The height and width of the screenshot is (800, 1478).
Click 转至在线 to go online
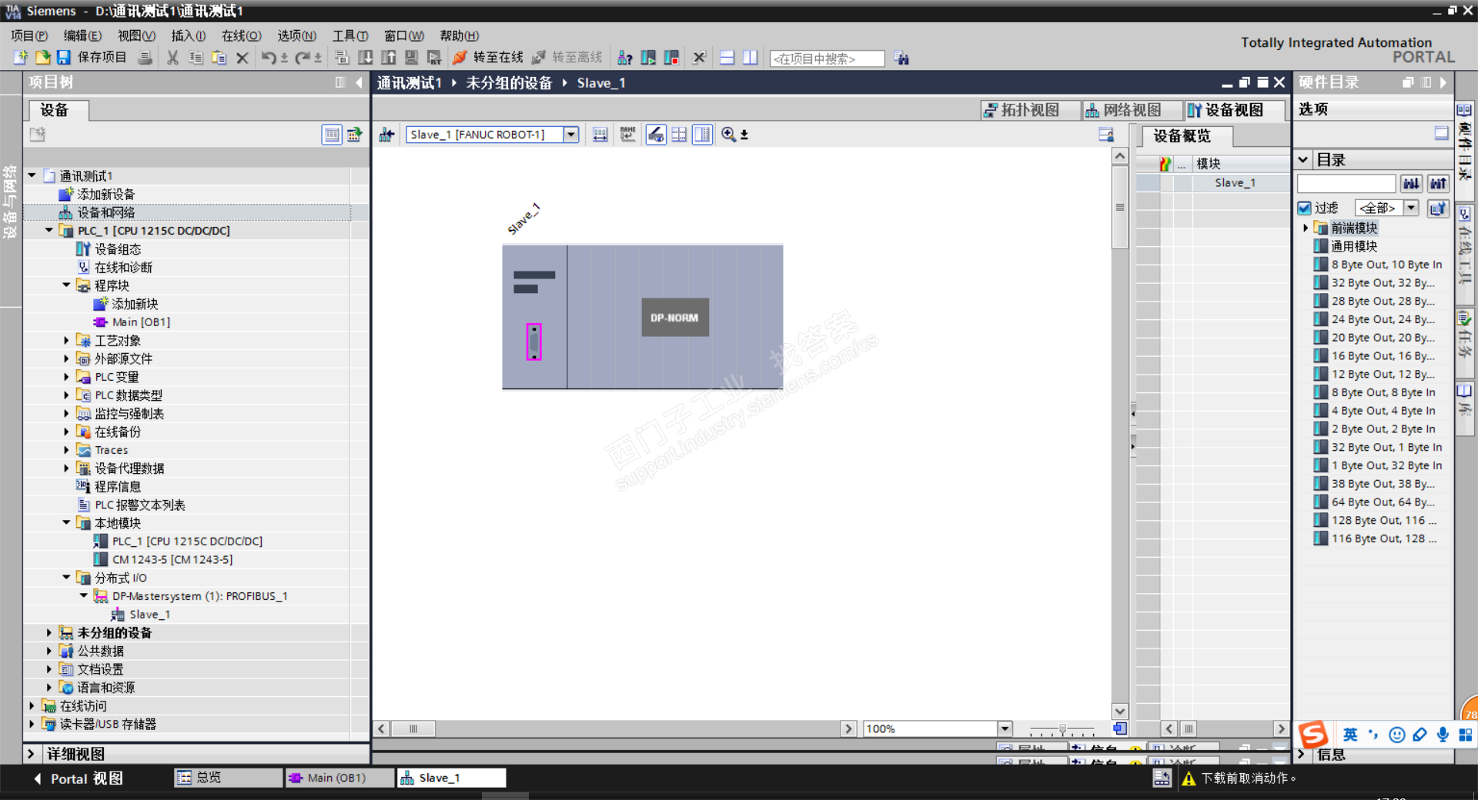(488, 58)
